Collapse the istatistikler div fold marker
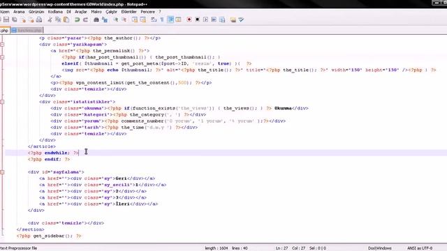 tap(2, 102)
